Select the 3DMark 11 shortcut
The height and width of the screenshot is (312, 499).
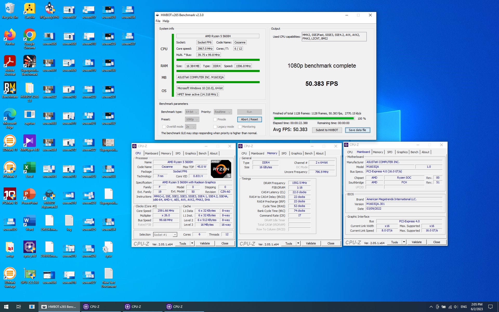point(10,144)
